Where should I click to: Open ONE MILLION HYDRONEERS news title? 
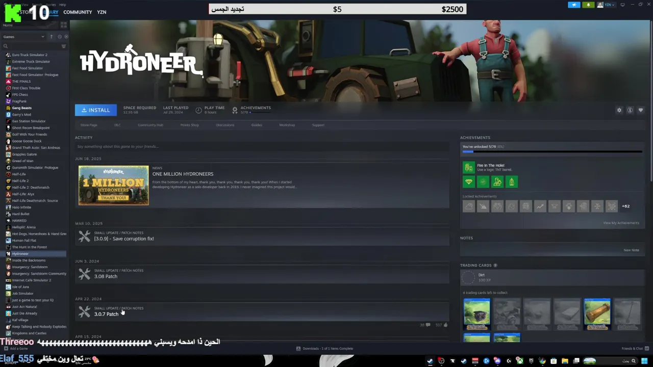pyautogui.click(x=183, y=174)
